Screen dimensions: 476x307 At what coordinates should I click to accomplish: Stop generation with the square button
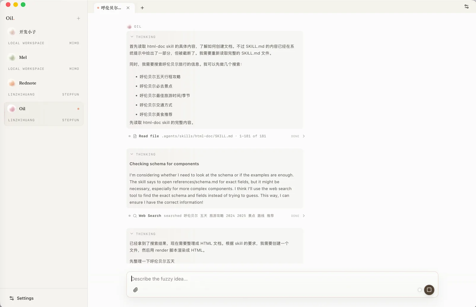tap(429, 290)
